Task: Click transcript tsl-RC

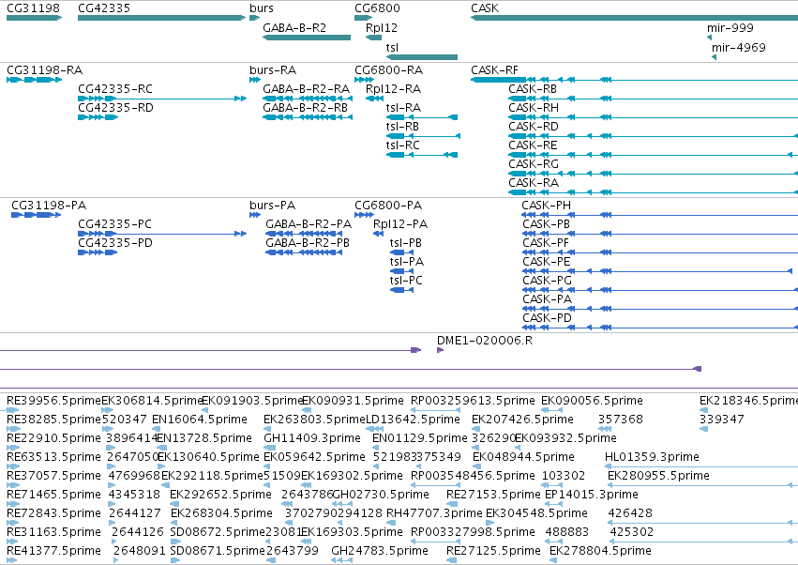Action: coord(403,145)
